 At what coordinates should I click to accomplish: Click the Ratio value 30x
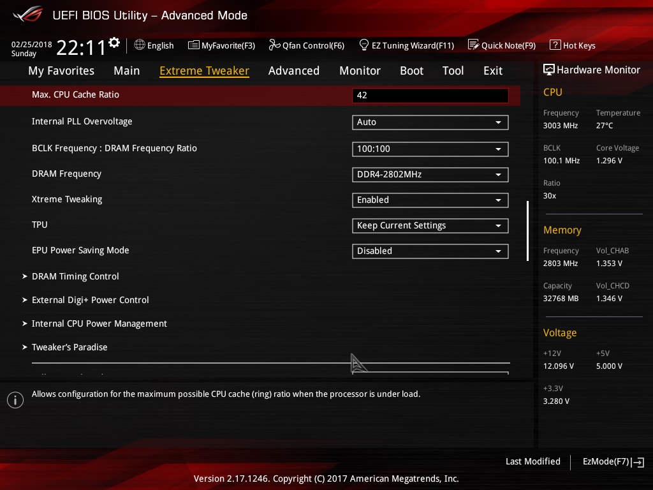[550, 195]
